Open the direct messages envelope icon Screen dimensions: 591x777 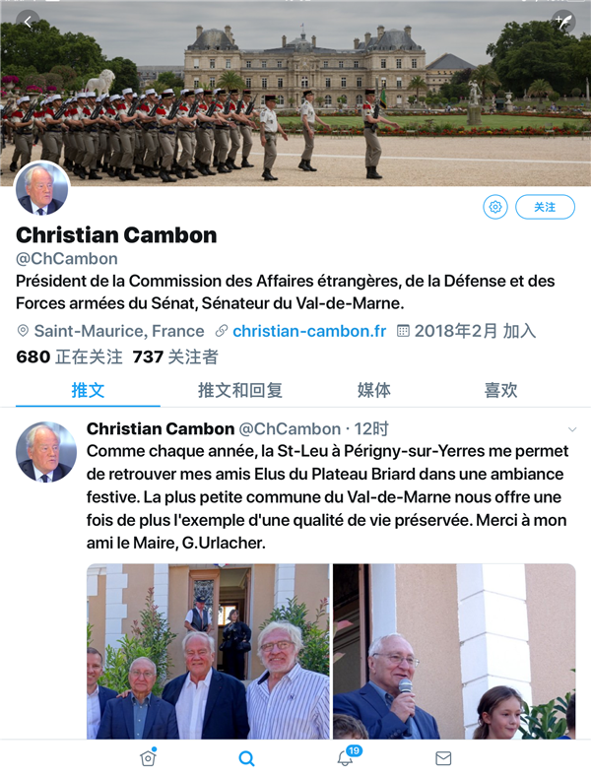pos(443,758)
